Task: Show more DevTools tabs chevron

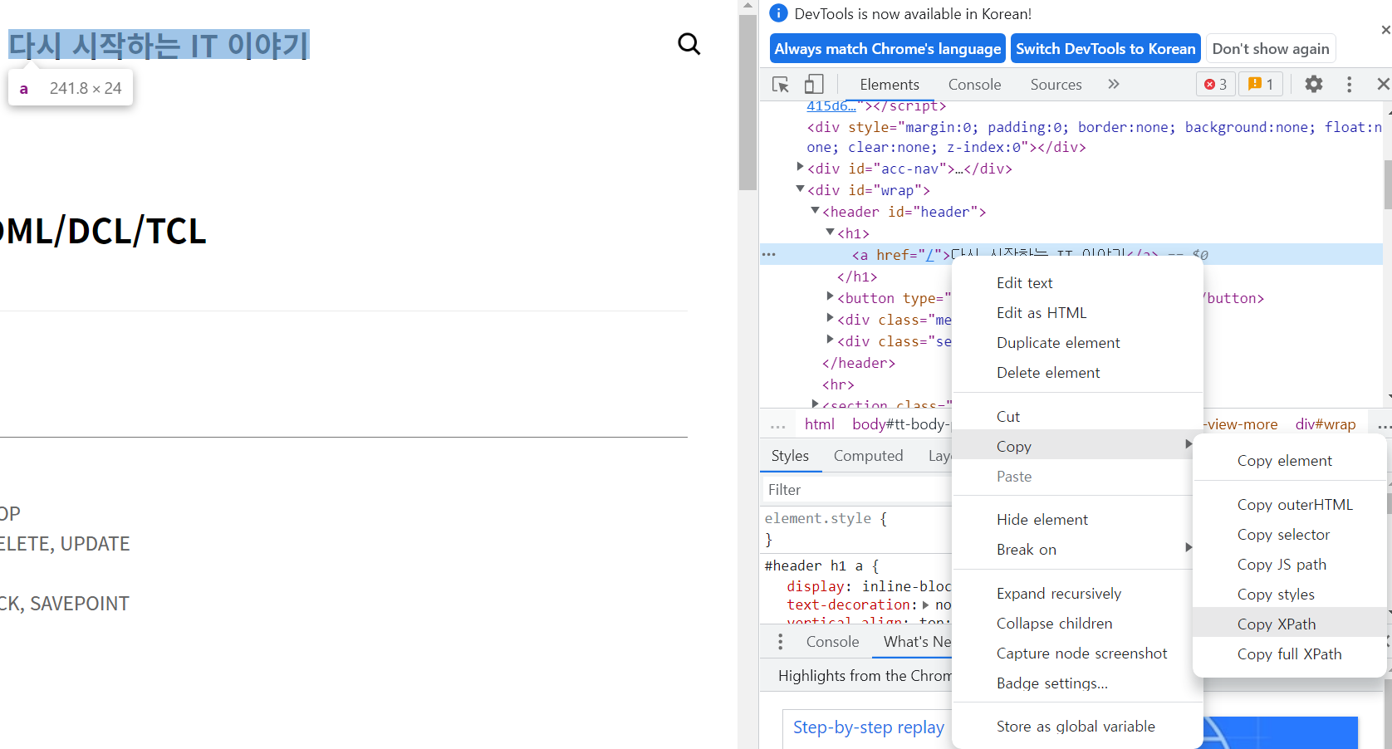Action: tap(1114, 84)
